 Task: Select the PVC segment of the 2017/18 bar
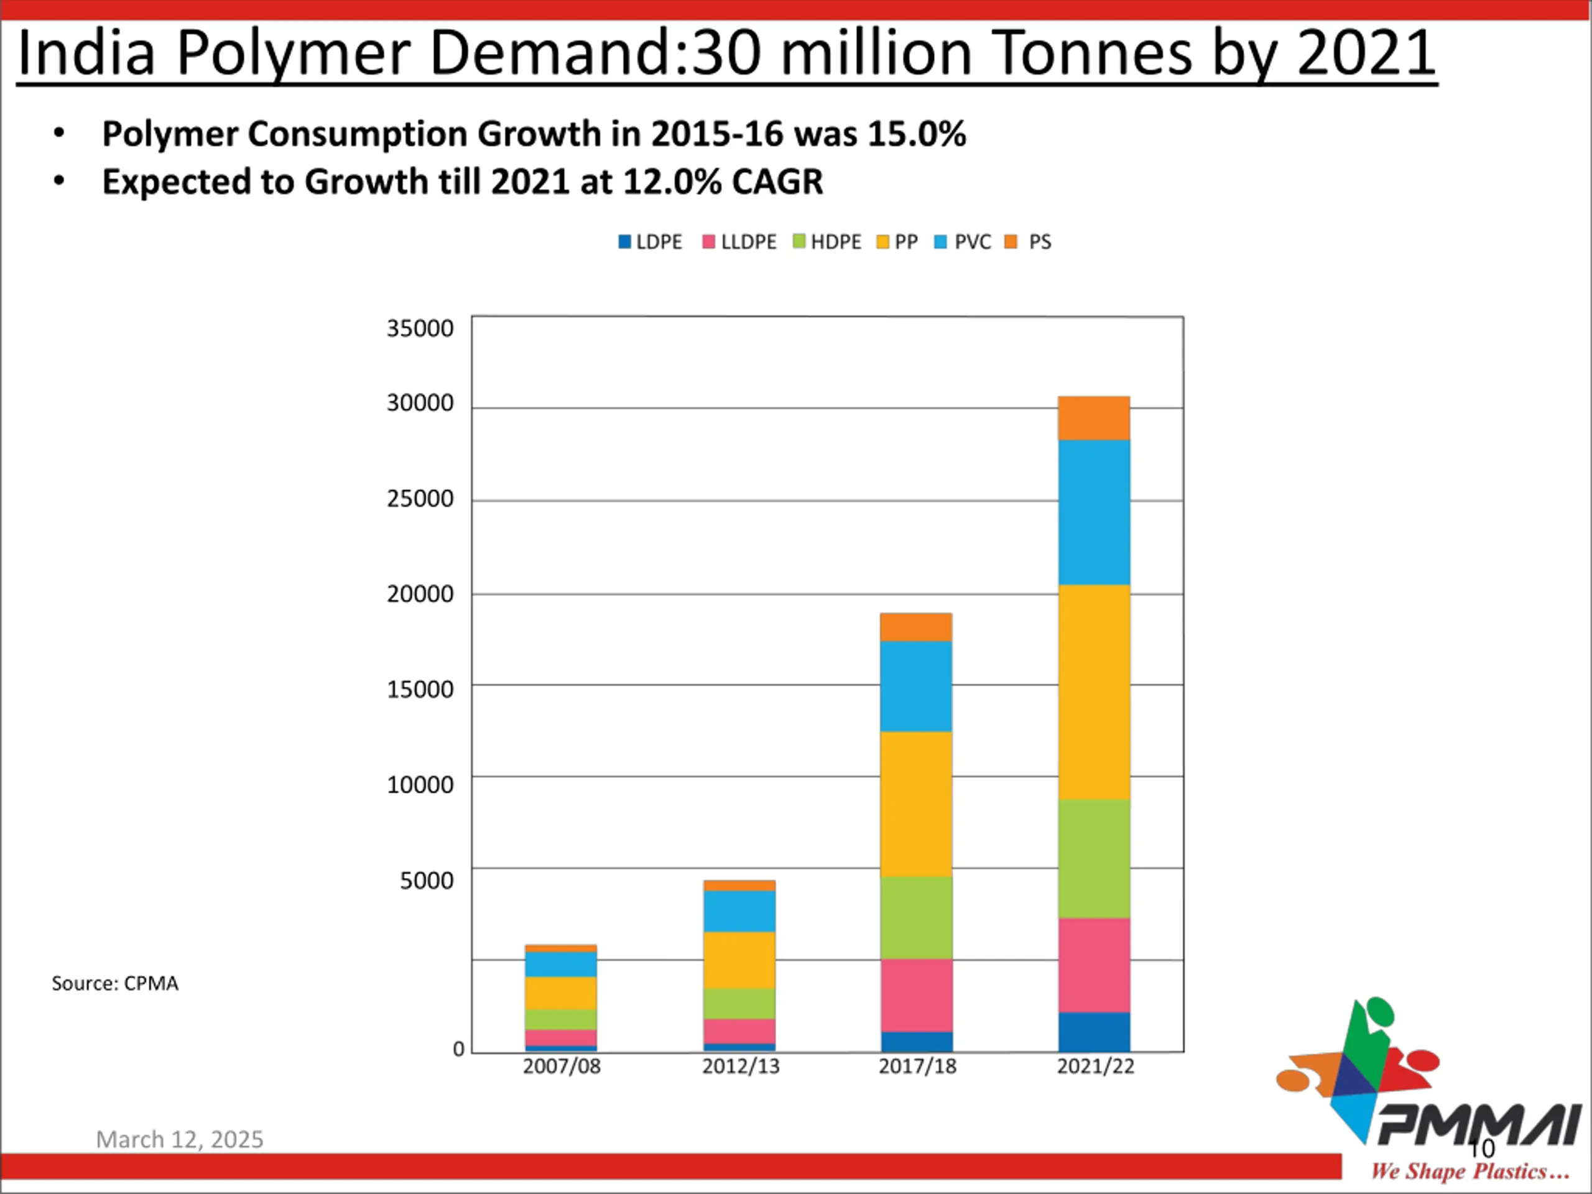pyautogui.click(x=916, y=687)
